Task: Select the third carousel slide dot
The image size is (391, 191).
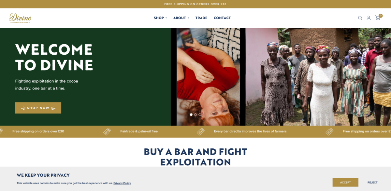Action: coord(200,115)
